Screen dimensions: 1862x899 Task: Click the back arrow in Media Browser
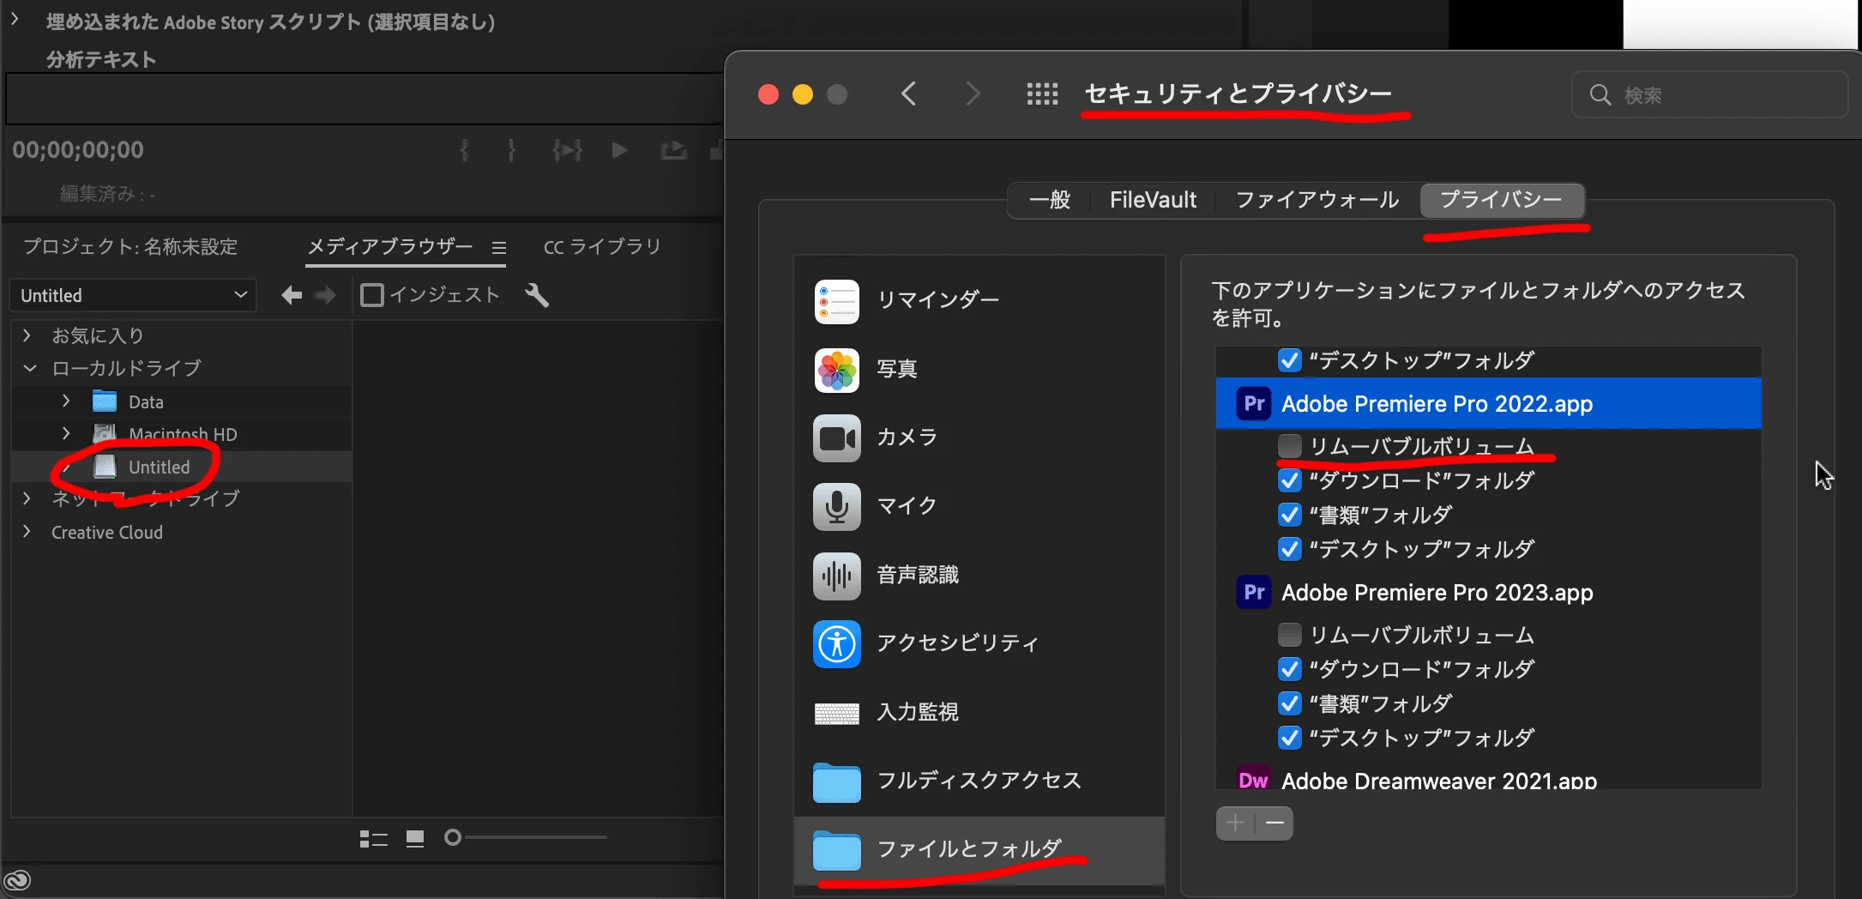[x=292, y=295]
